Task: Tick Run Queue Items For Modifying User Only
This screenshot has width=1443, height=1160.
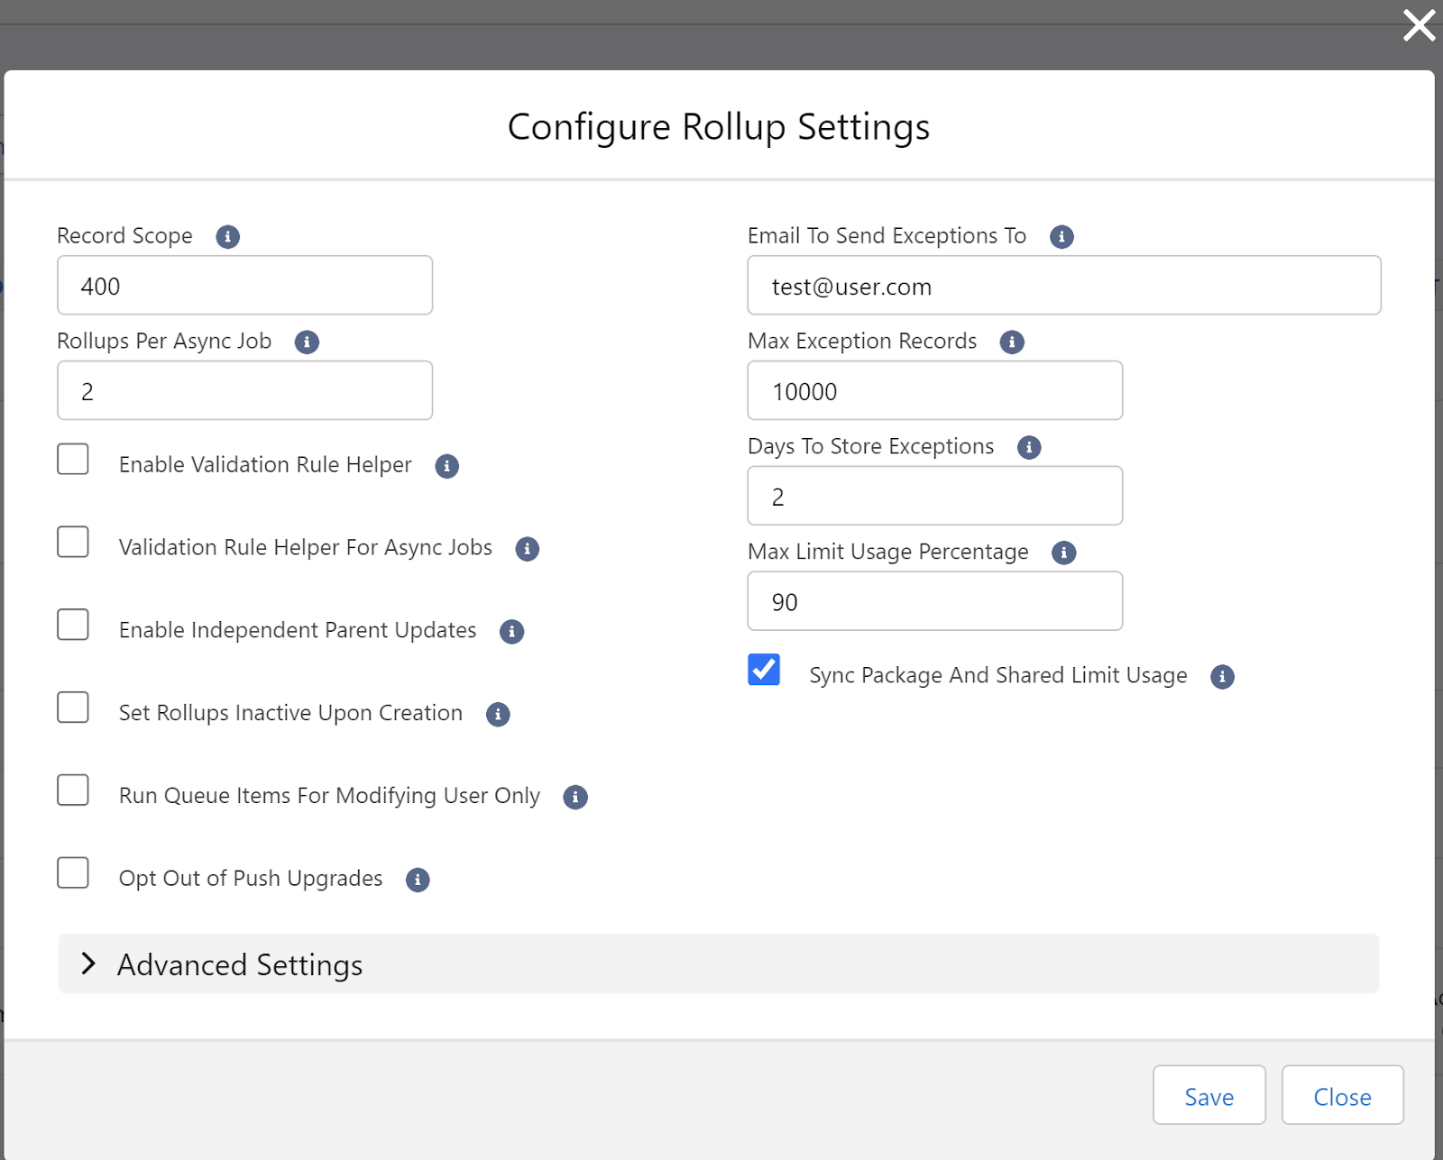Action: [73, 790]
